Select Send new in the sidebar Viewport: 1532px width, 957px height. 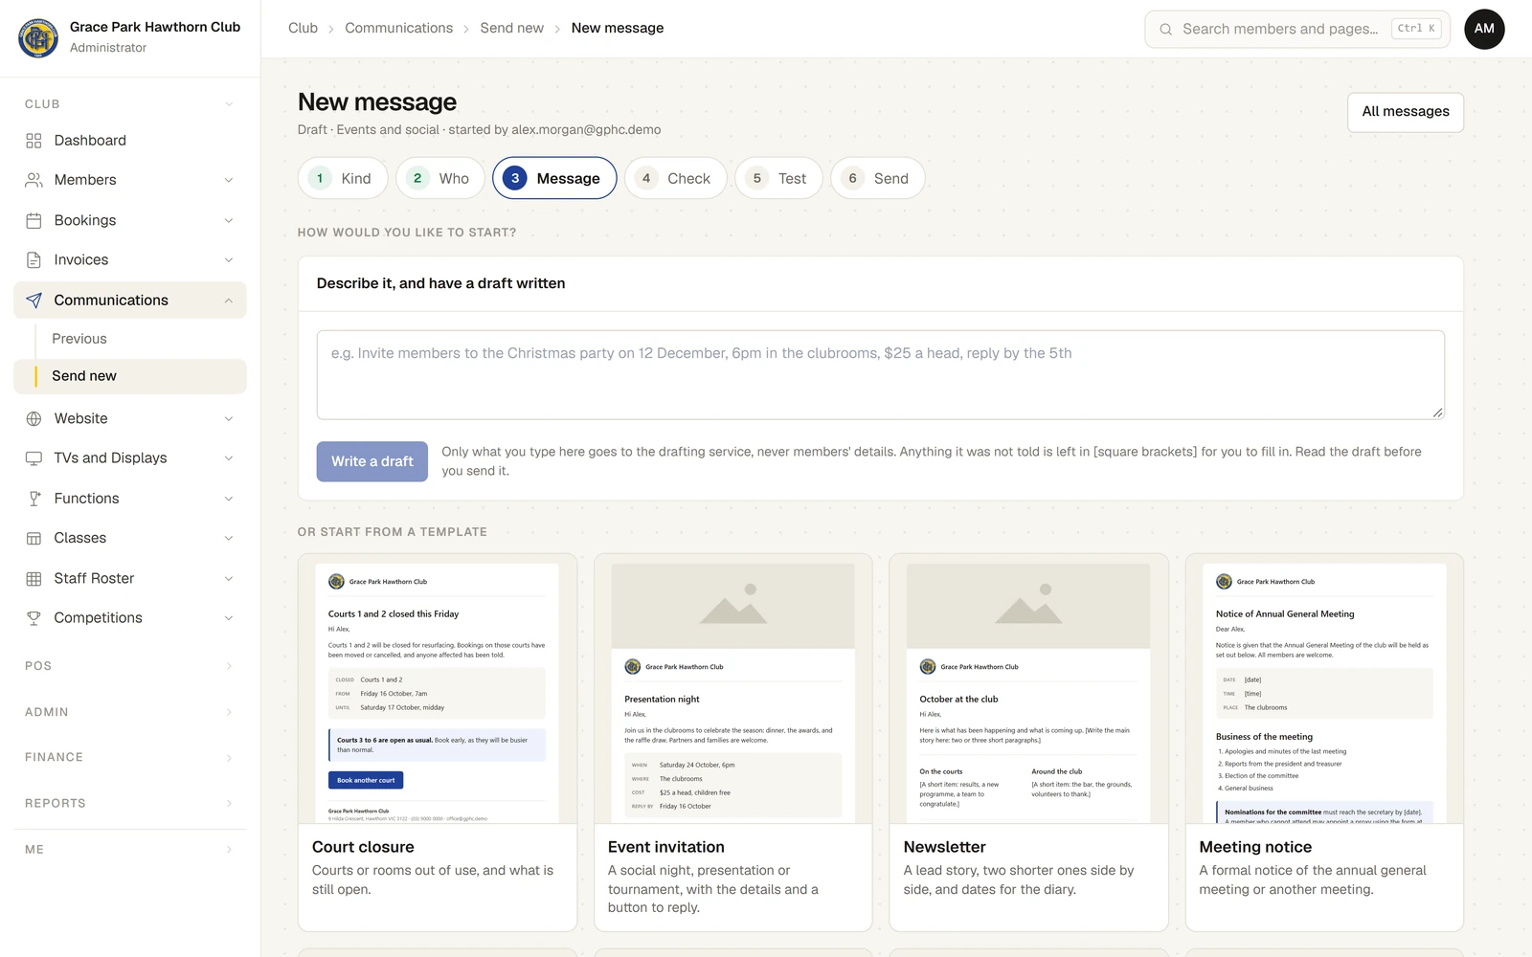(130, 376)
